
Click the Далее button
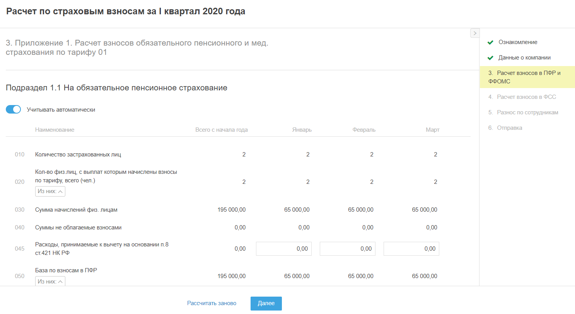point(266,304)
